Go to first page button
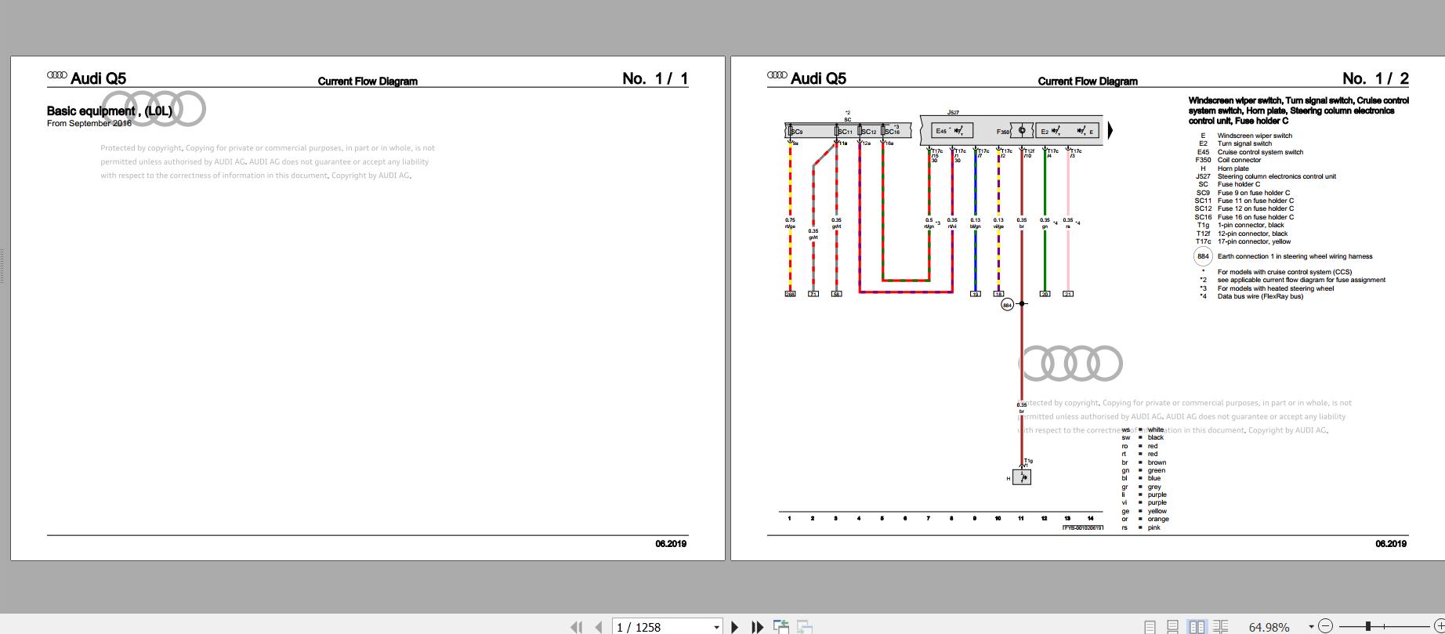The width and height of the screenshot is (1445, 634). pyautogui.click(x=577, y=626)
